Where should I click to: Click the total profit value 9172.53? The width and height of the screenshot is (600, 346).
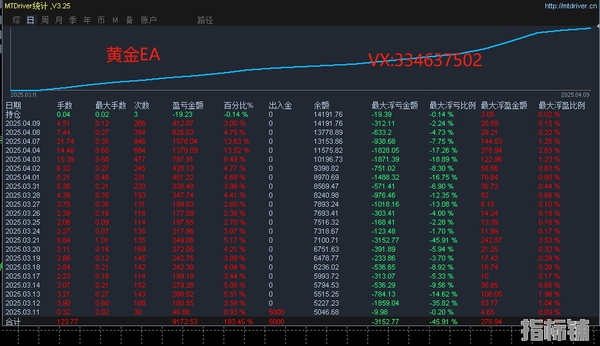click(x=185, y=322)
